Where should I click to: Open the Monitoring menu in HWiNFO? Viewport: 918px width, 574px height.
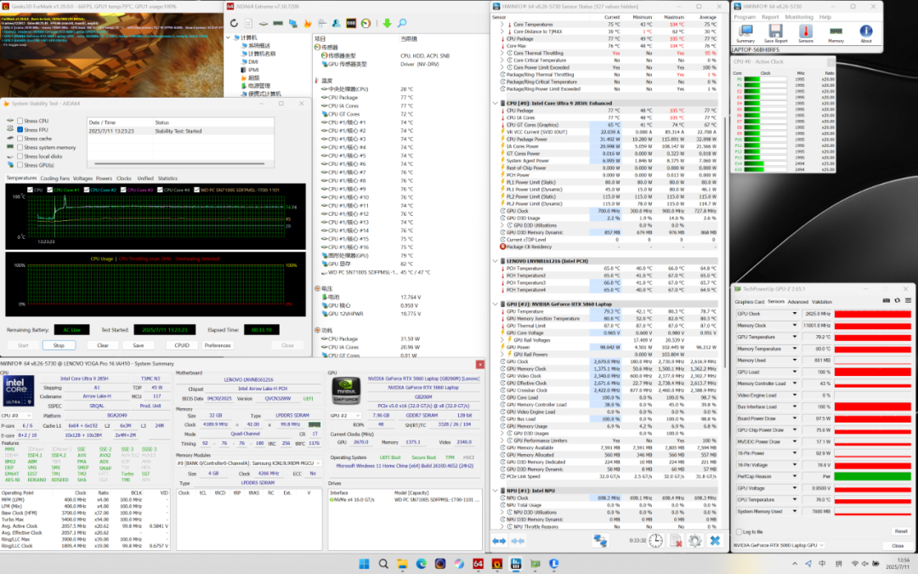pos(798,17)
